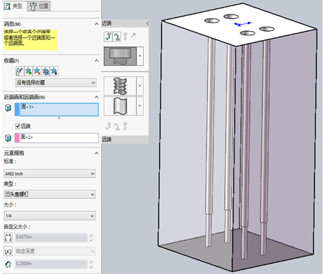Click the pink far-face color swatch
This screenshot has width=324, height=274.
(x=17, y=138)
